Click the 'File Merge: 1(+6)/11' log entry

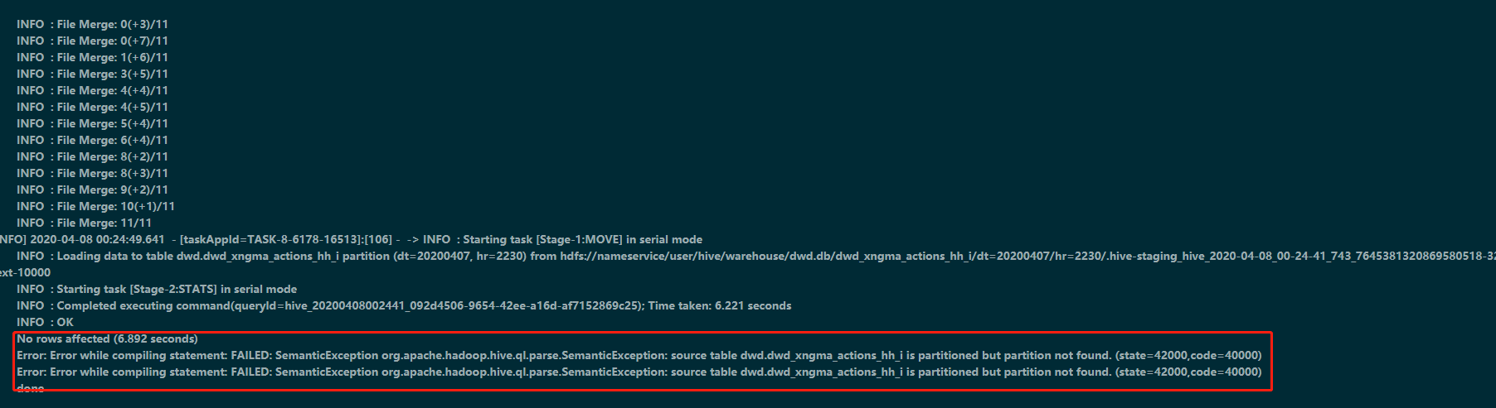coord(92,57)
